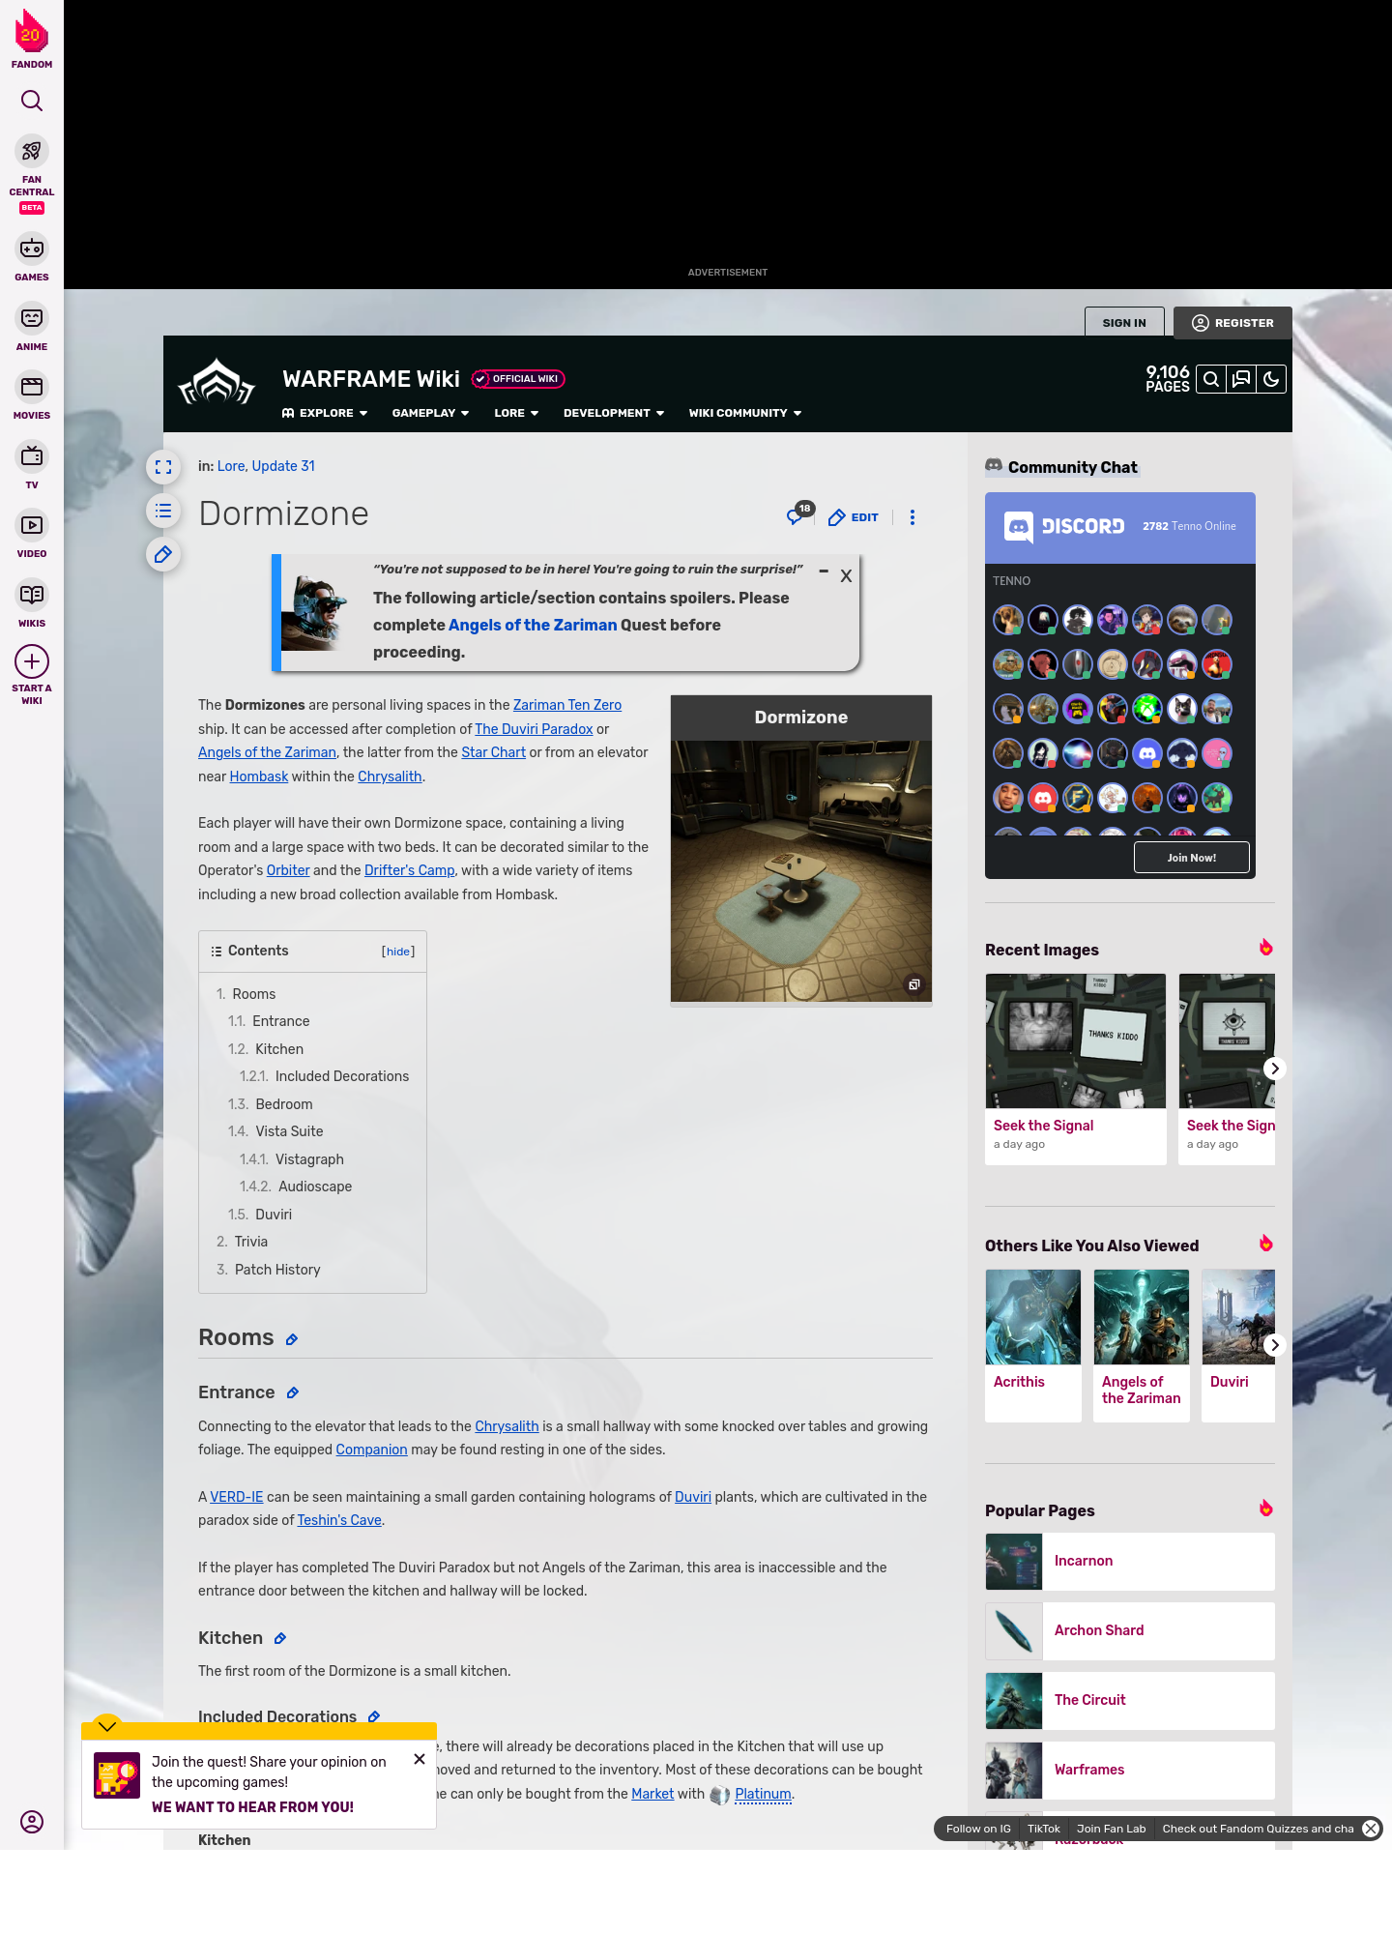This screenshot has height=1934, width=1392.
Task: Click Follow on IG
Action: coord(978,1829)
